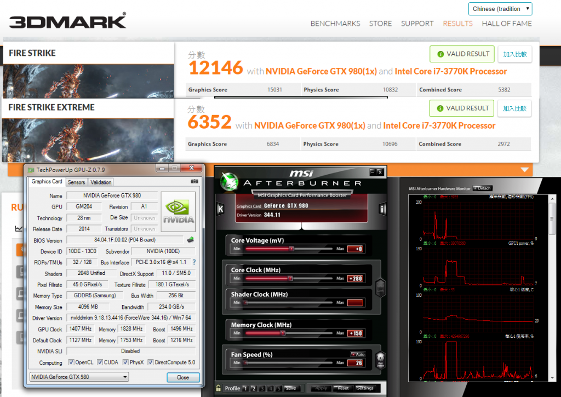Click Detach on the Hardware Monitor

(483, 188)
